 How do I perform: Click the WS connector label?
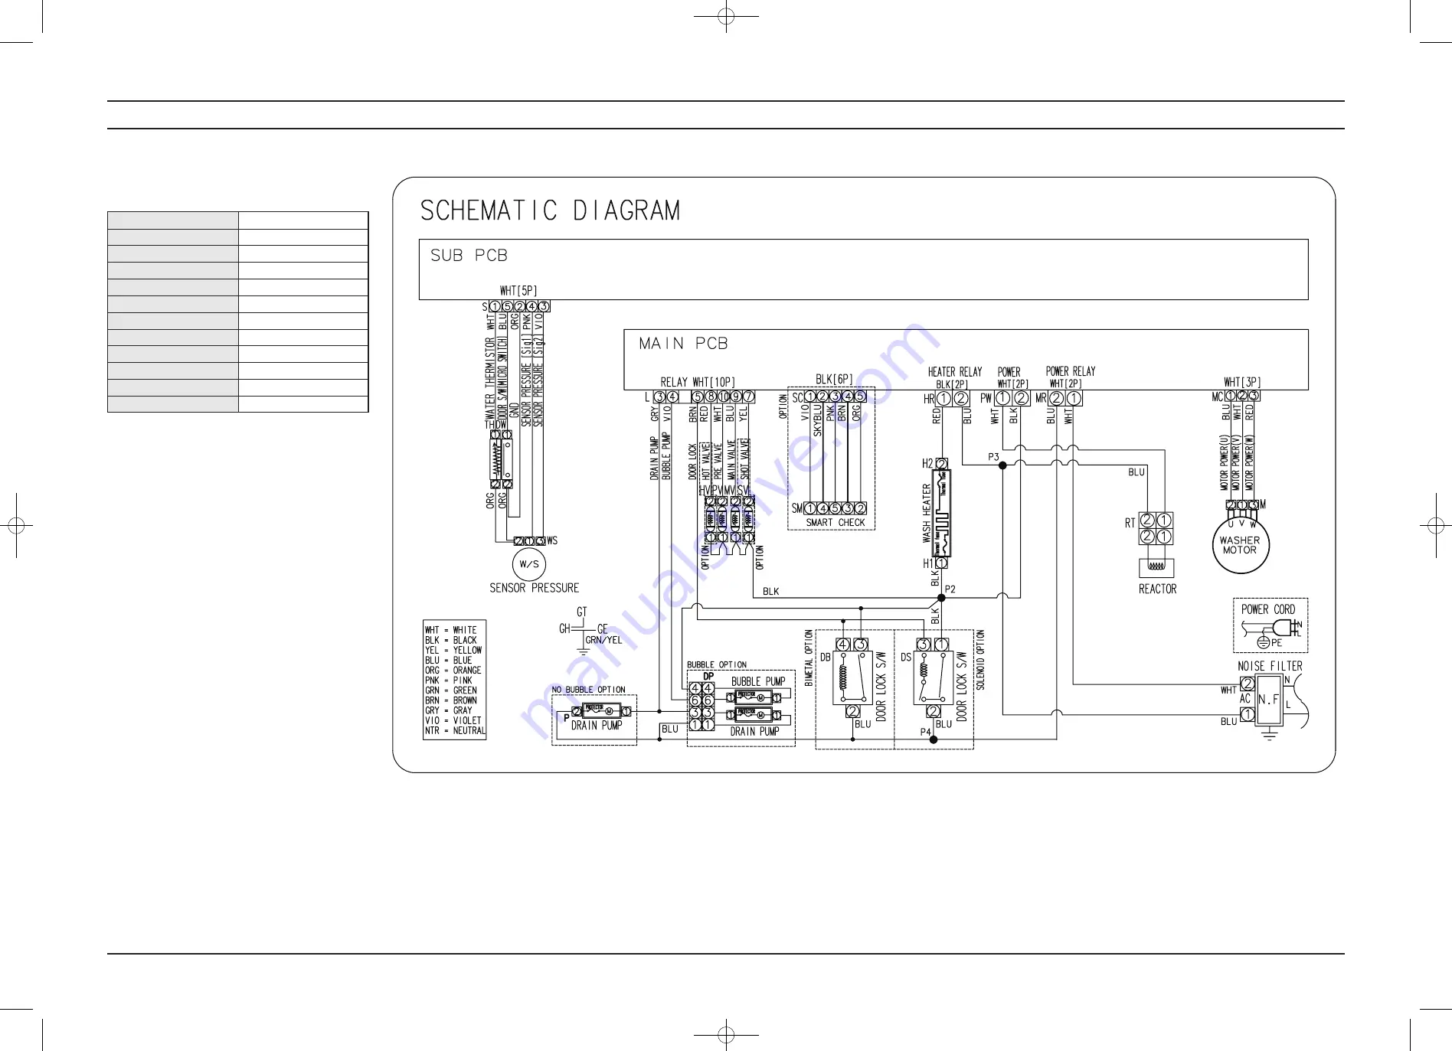(x=552, y=540)
